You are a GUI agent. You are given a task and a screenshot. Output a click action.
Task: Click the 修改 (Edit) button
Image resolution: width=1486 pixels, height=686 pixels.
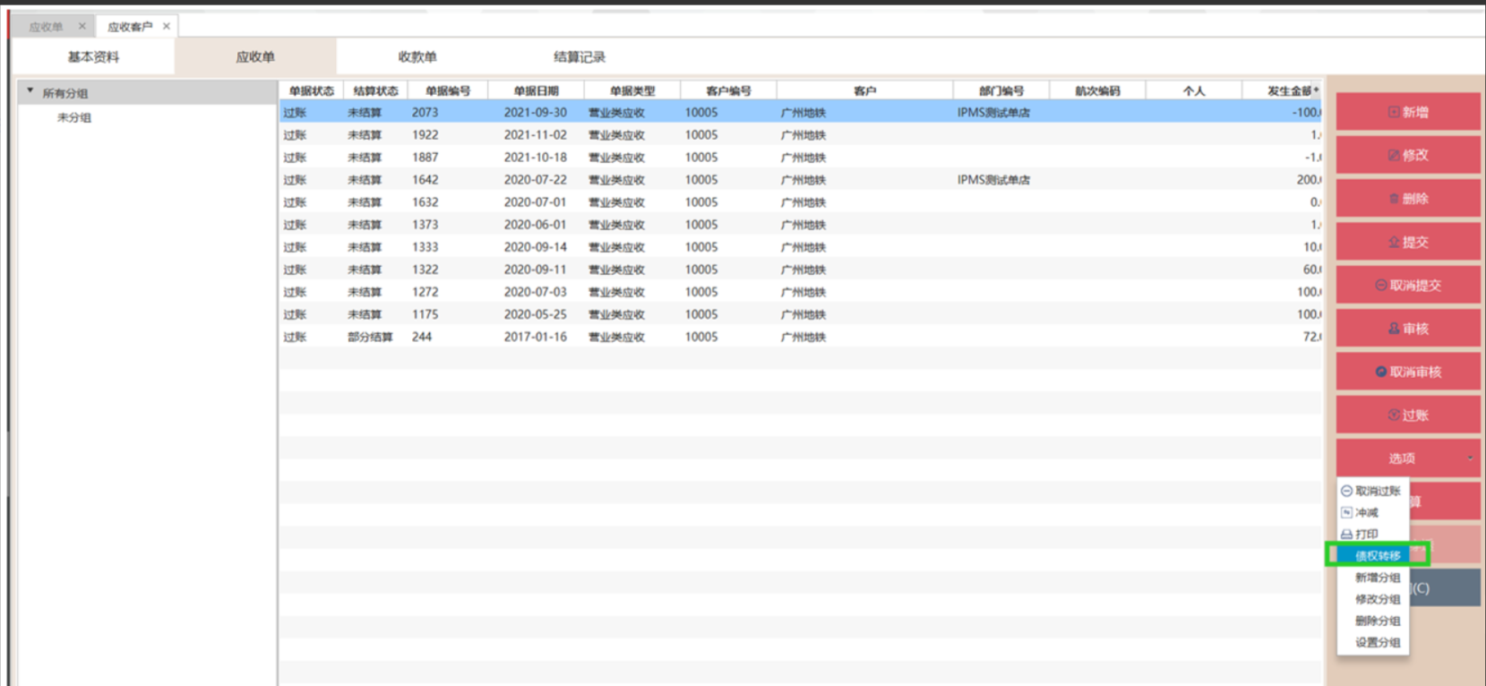[1407, 155]
